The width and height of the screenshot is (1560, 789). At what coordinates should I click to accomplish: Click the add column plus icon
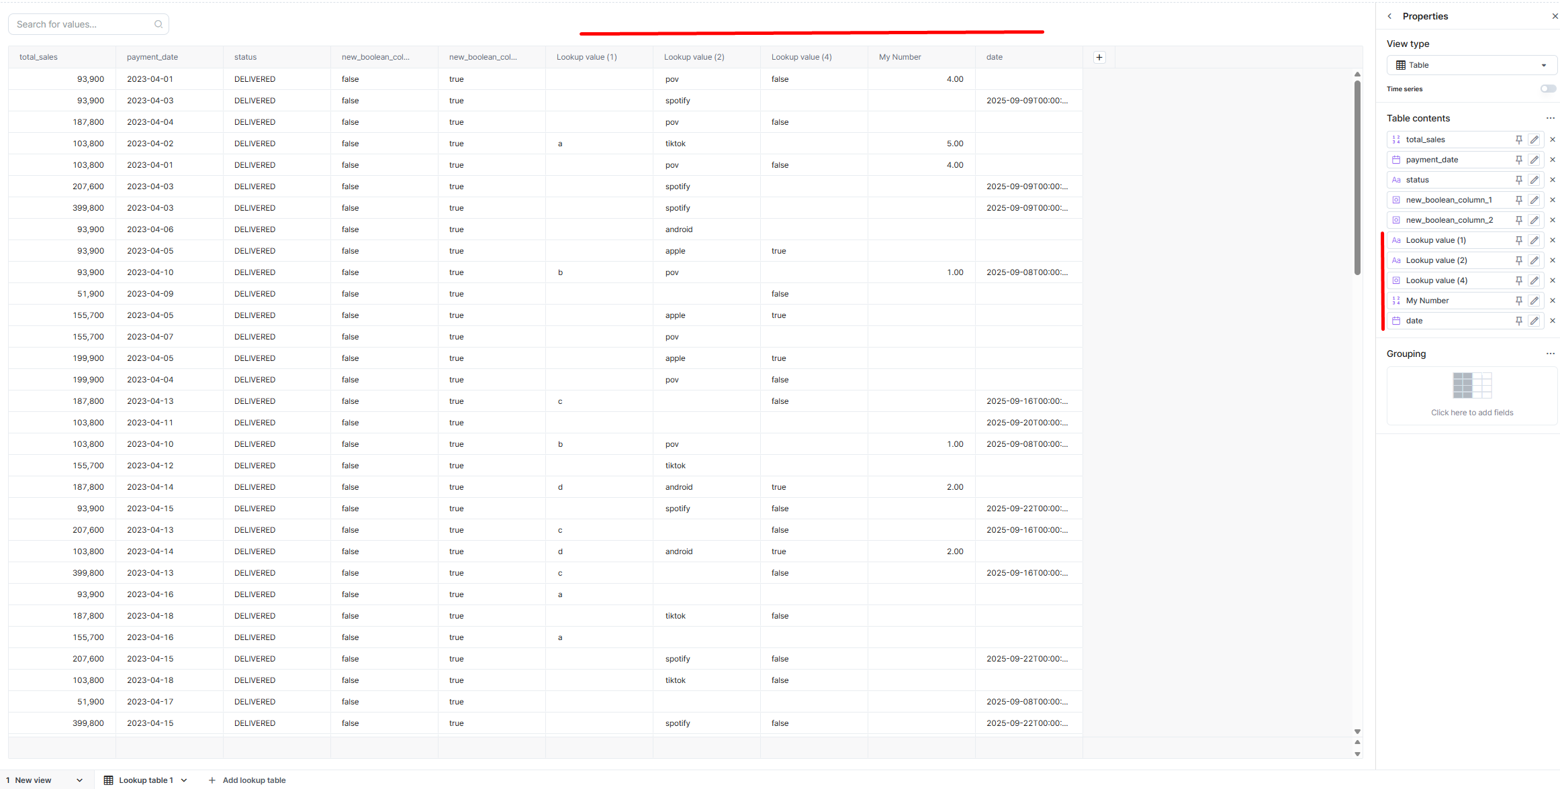[x=1099, y=57]
